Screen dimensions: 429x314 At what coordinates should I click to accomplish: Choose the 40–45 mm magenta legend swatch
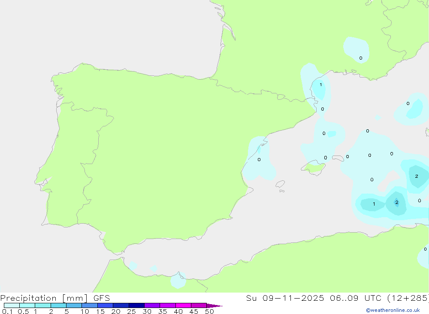click(x=183, y=305)
